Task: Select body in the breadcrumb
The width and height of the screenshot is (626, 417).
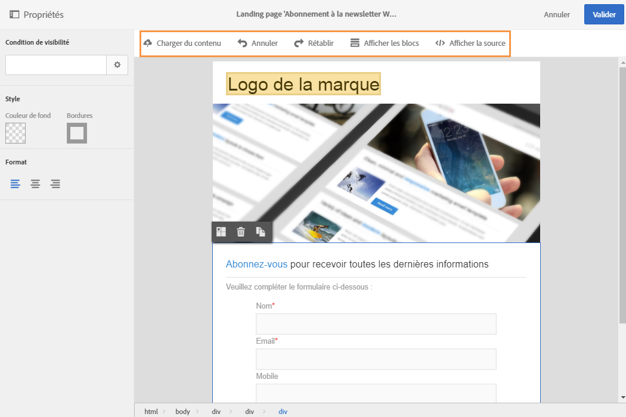Action: pyautogui.click(x=182, y=412)
